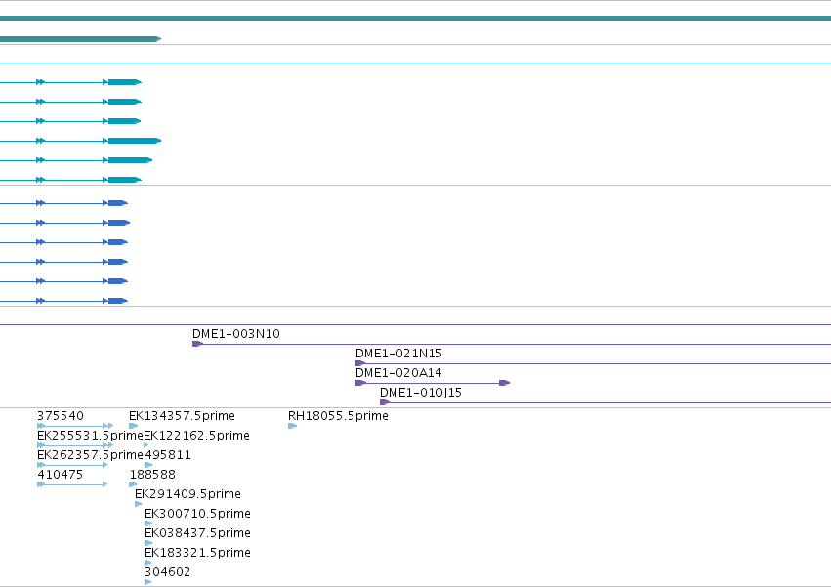Click the DME1-003N10 start arrow glyph
This screenshot has width=831, height=587.
(197, 344)
